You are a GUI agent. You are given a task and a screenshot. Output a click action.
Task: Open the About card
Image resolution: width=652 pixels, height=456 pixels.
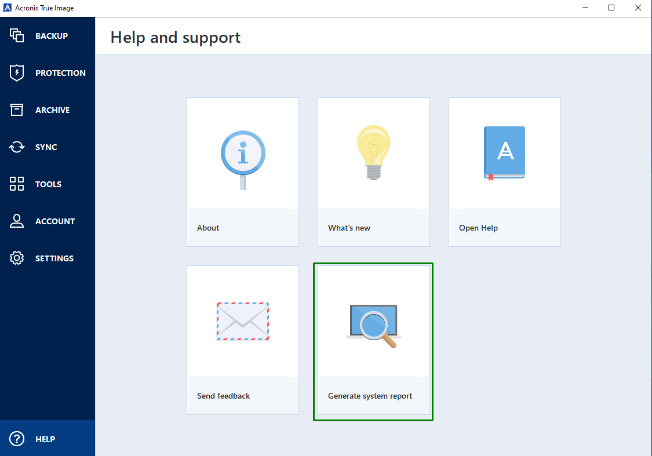(242, 171)
